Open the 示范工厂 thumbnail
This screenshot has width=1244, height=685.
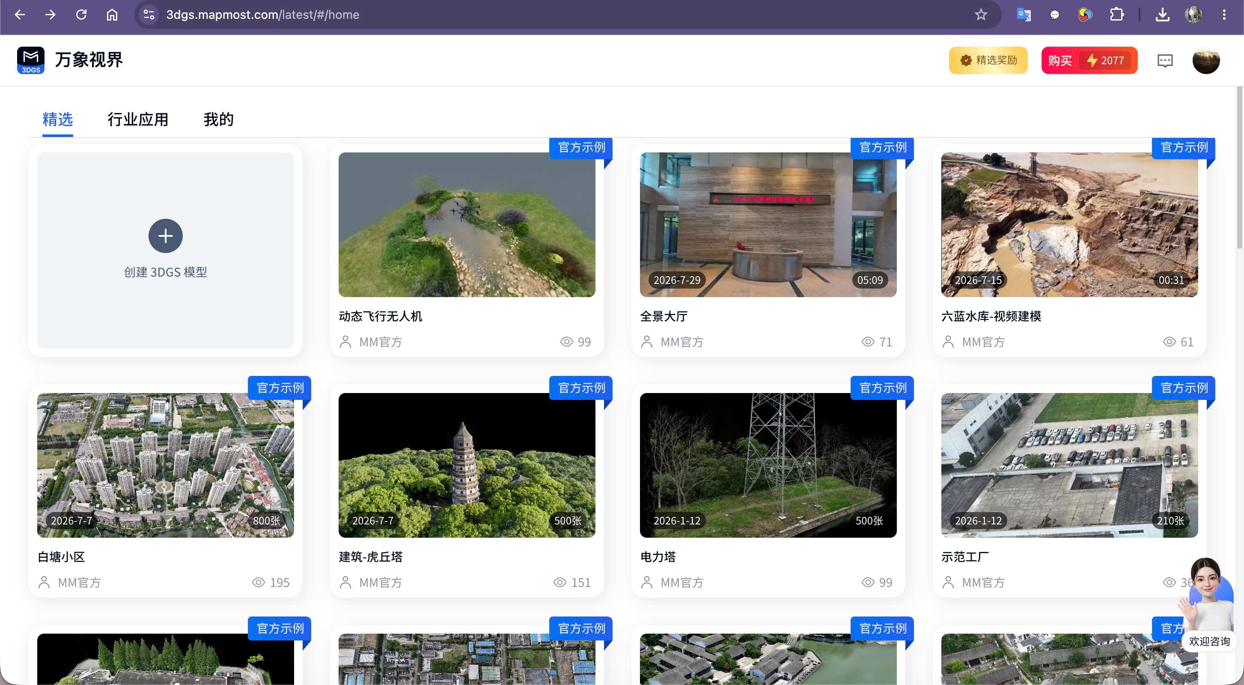1070,465
